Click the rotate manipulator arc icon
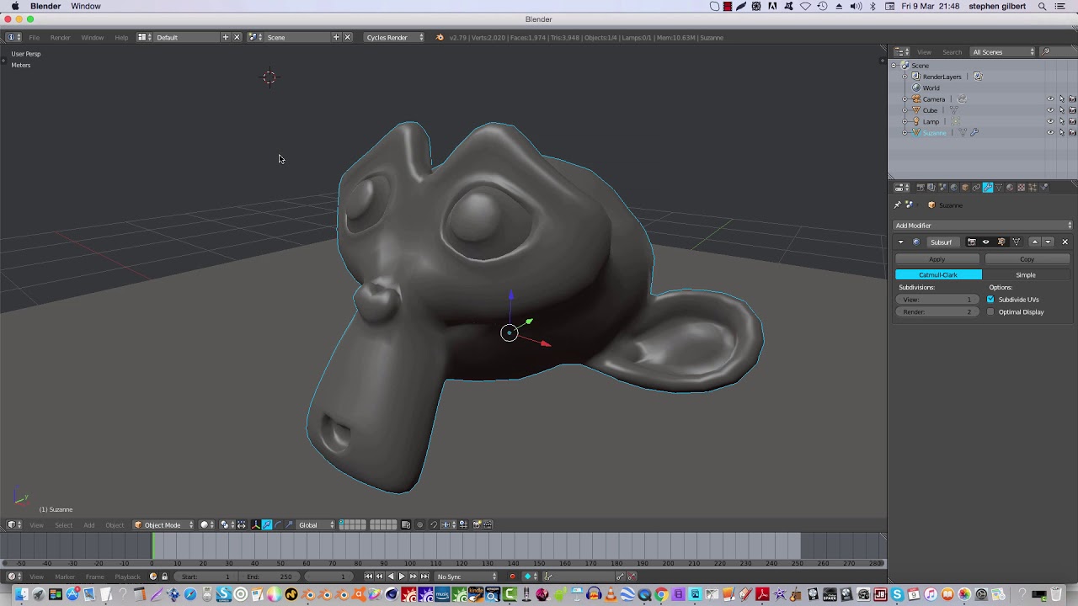The image size is (1078, 606). point(278,524)
